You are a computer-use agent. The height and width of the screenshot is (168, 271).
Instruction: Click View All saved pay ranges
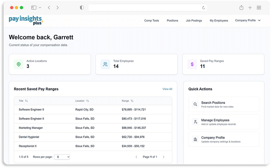click(x=167, y=89)
